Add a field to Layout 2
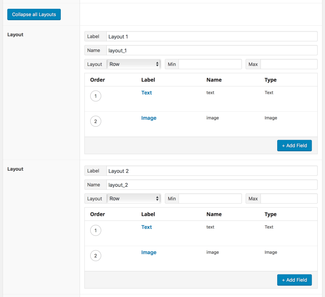 tap(294, 280)
